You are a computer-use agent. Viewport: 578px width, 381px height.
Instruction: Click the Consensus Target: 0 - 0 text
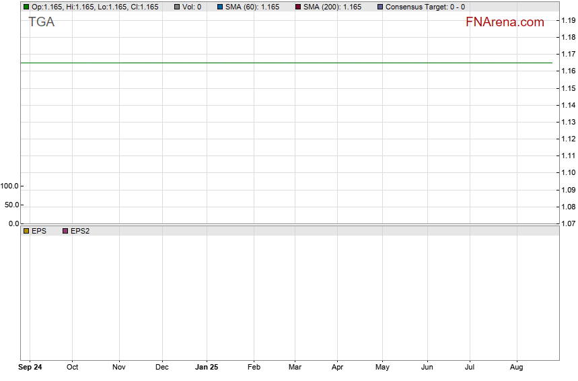point(425,7)
